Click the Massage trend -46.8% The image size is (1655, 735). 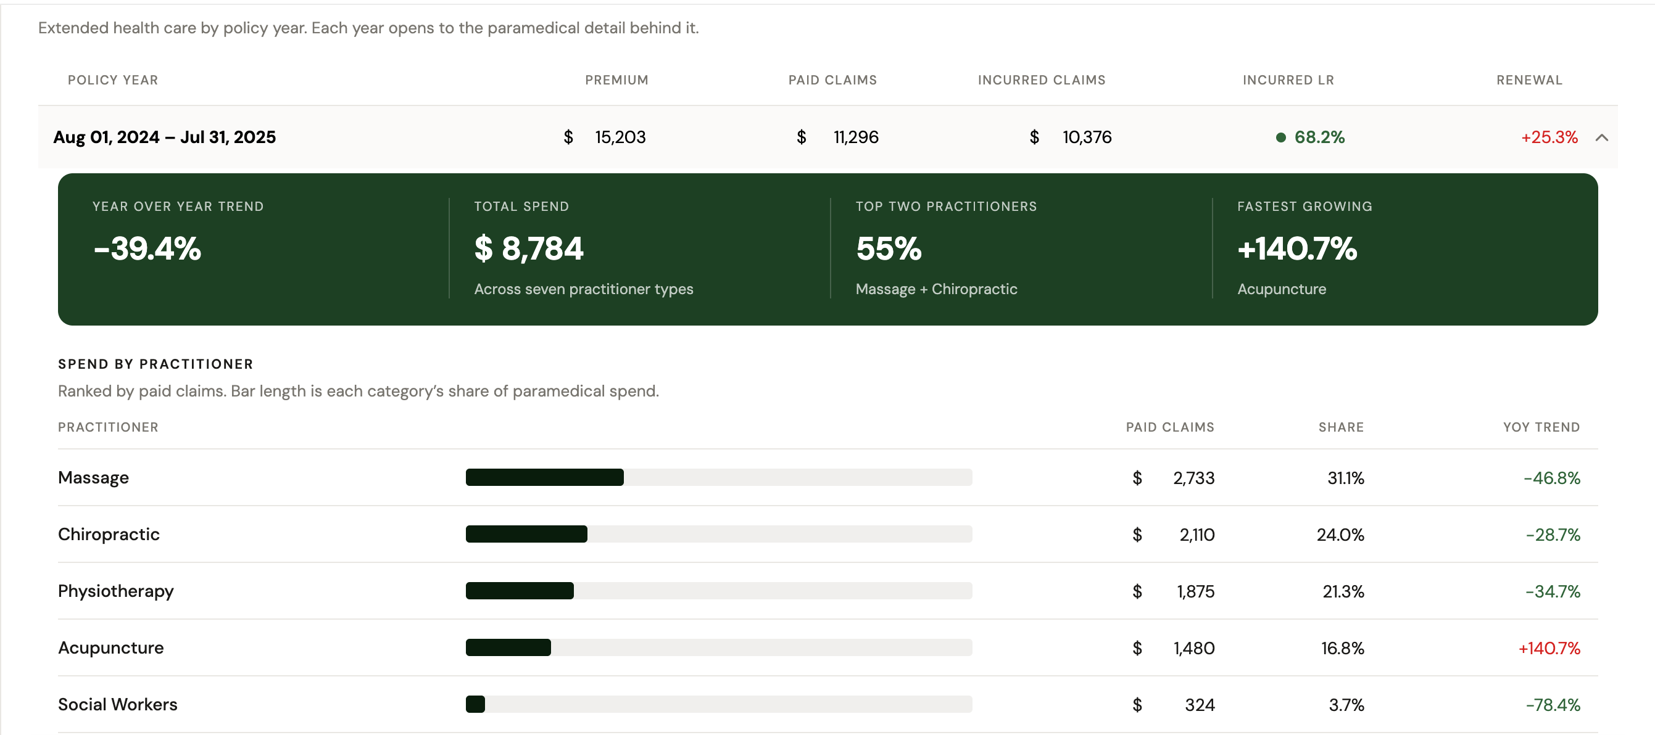1551,478
